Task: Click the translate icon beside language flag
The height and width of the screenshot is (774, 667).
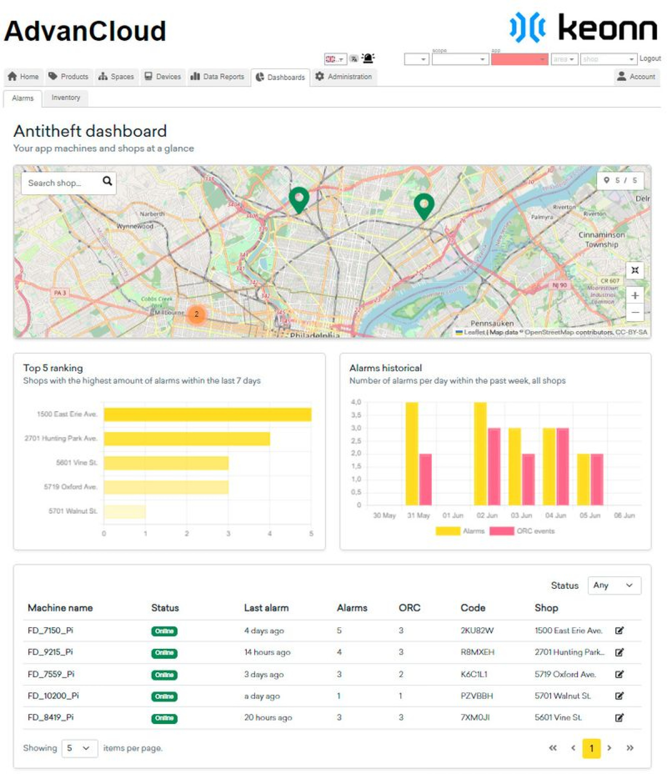Action: click(354, 59)
